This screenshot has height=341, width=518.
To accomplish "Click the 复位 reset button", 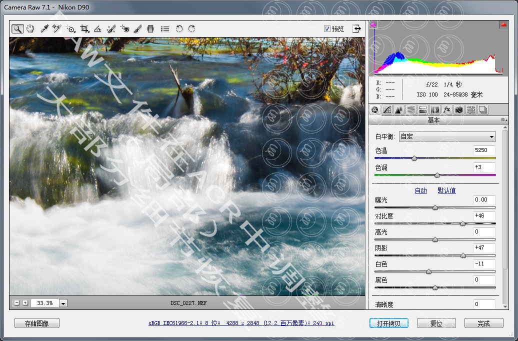I will click(x=436, y=323).
